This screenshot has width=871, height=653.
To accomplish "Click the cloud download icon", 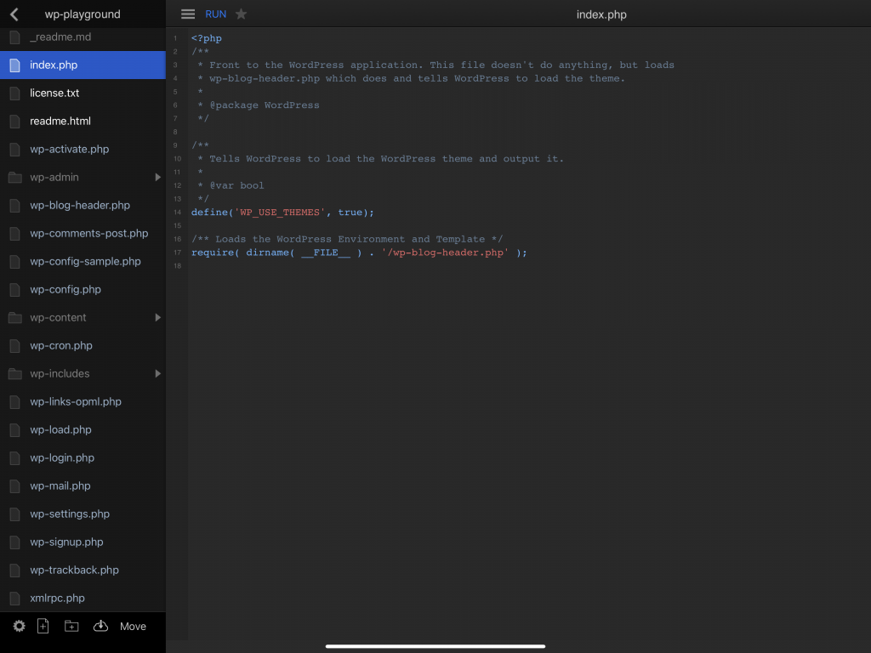I will 100,626.
